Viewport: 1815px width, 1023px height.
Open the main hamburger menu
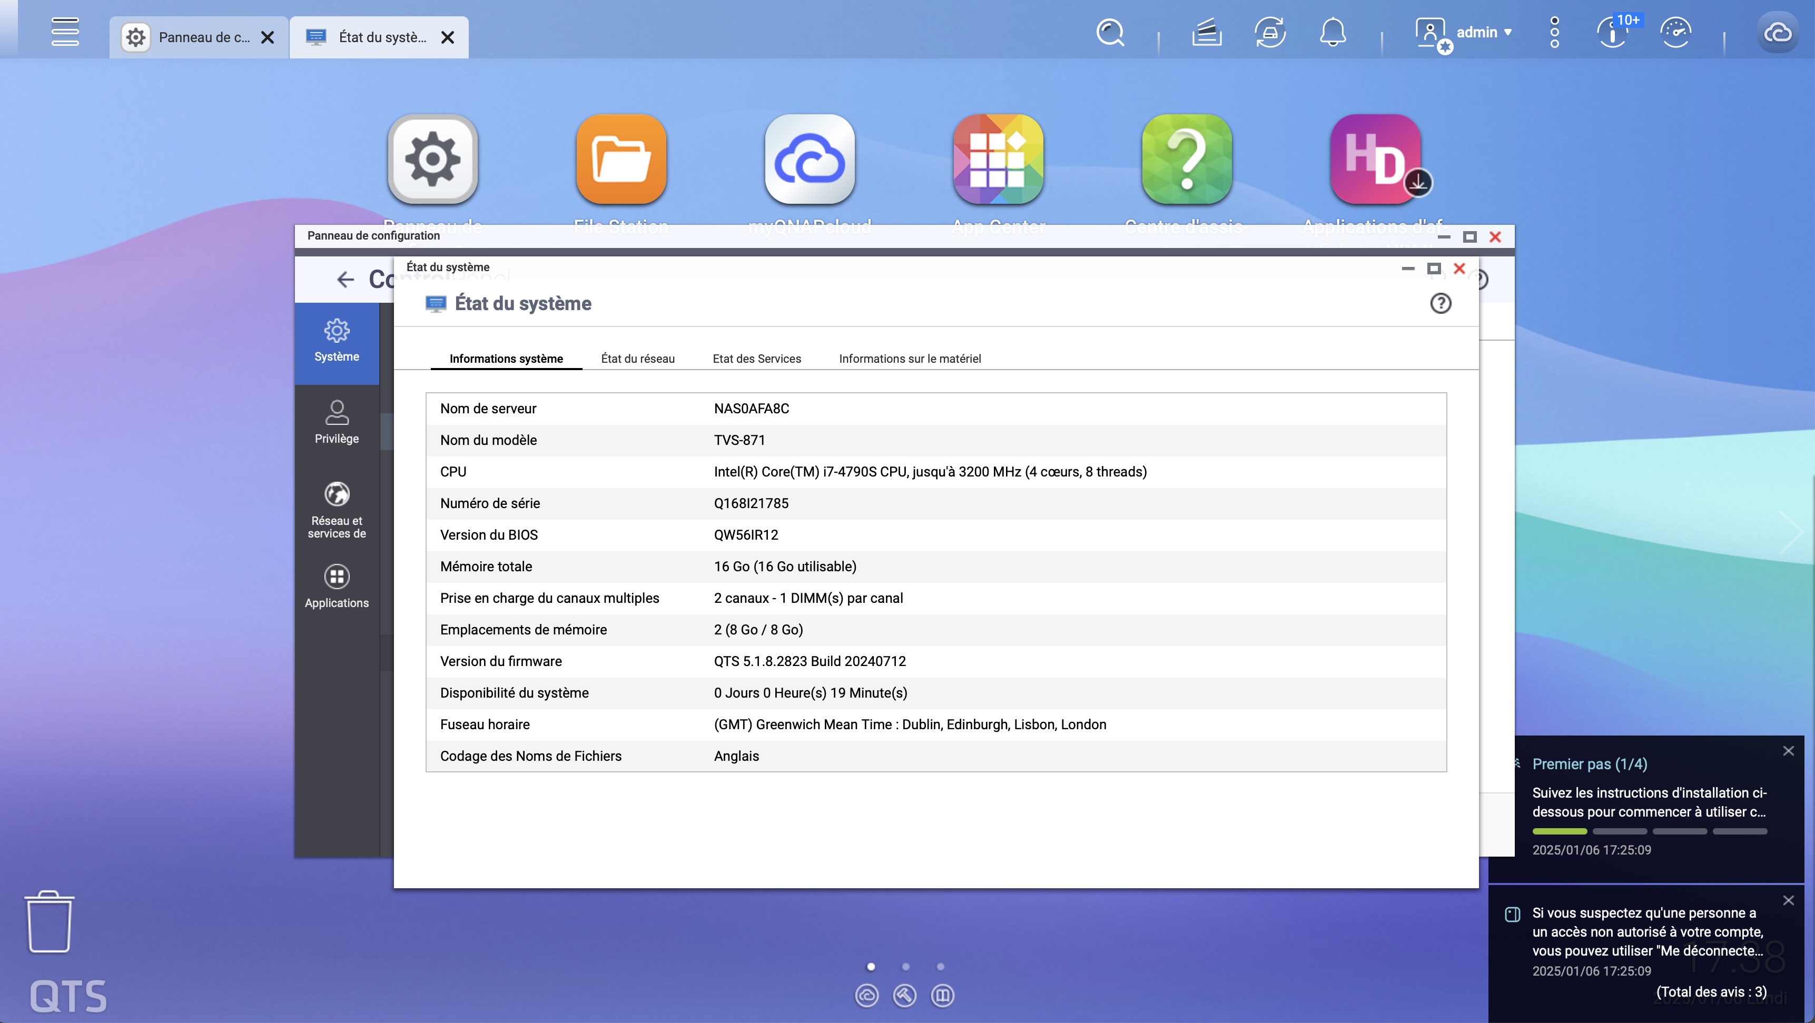[65, 32]
